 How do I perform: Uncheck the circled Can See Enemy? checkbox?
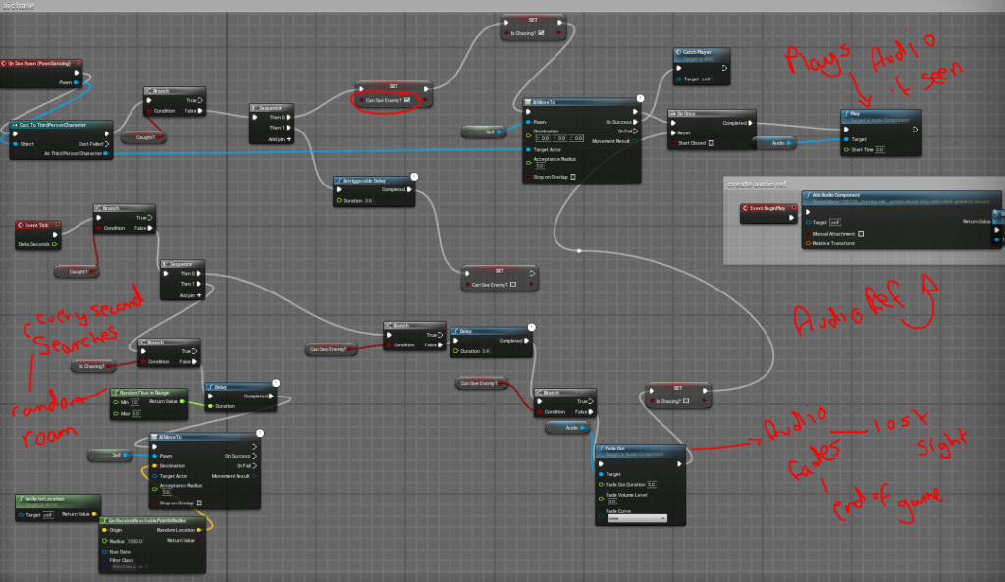(405, 100)
